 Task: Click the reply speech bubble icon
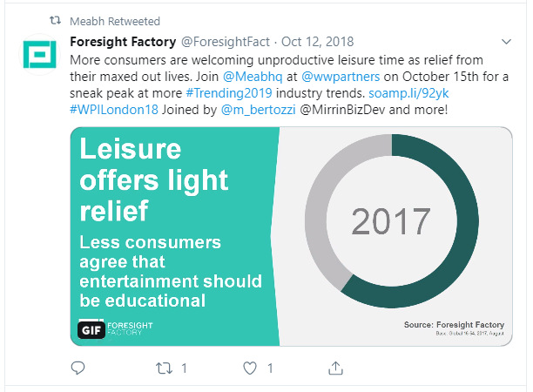[78, 368]
